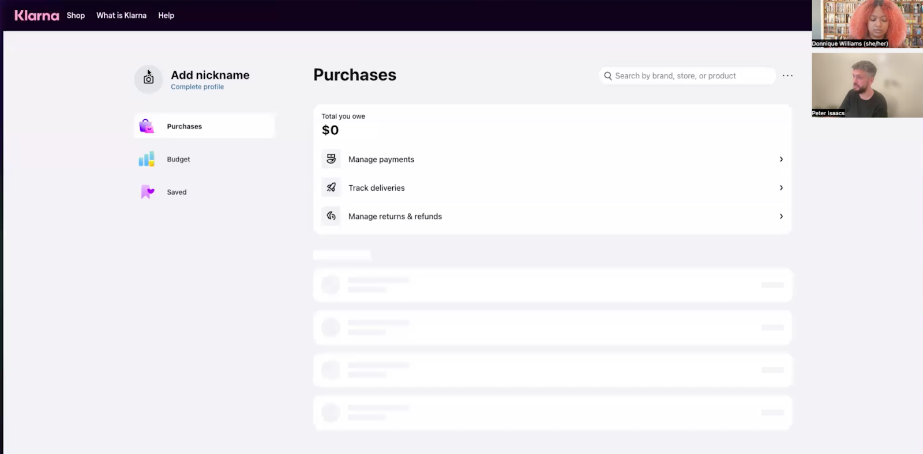Open the Manage returns & refunds label
Image resolution: width=923 pixels, height=454 pixels.
pos(395,217)
